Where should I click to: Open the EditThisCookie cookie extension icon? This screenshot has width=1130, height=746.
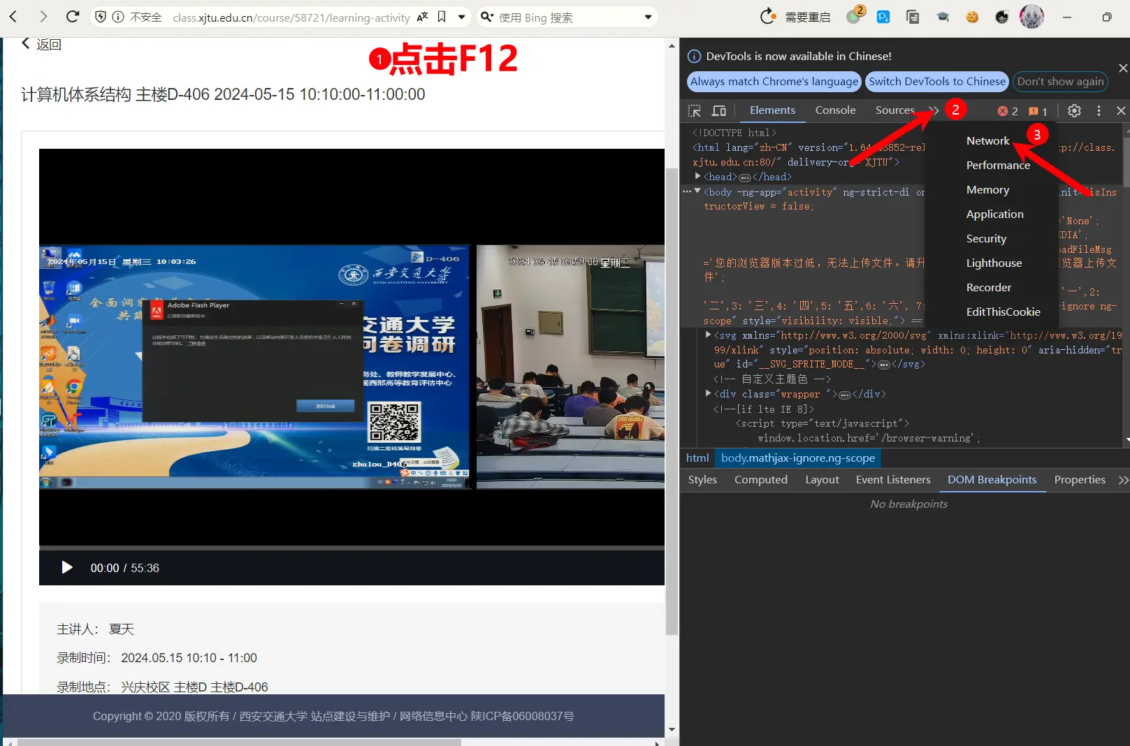(972, 17)
